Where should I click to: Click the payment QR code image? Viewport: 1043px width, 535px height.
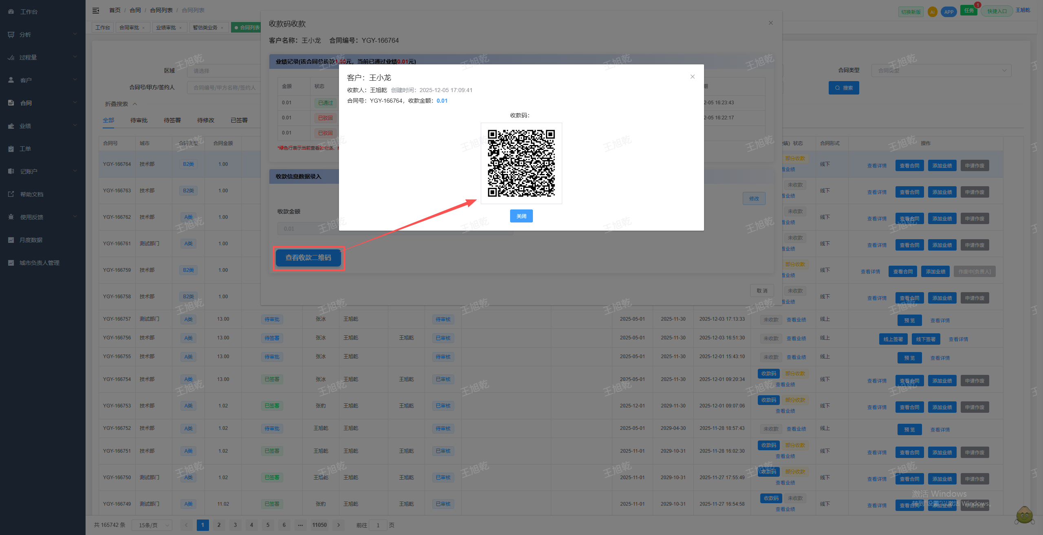tap(521, 163)
